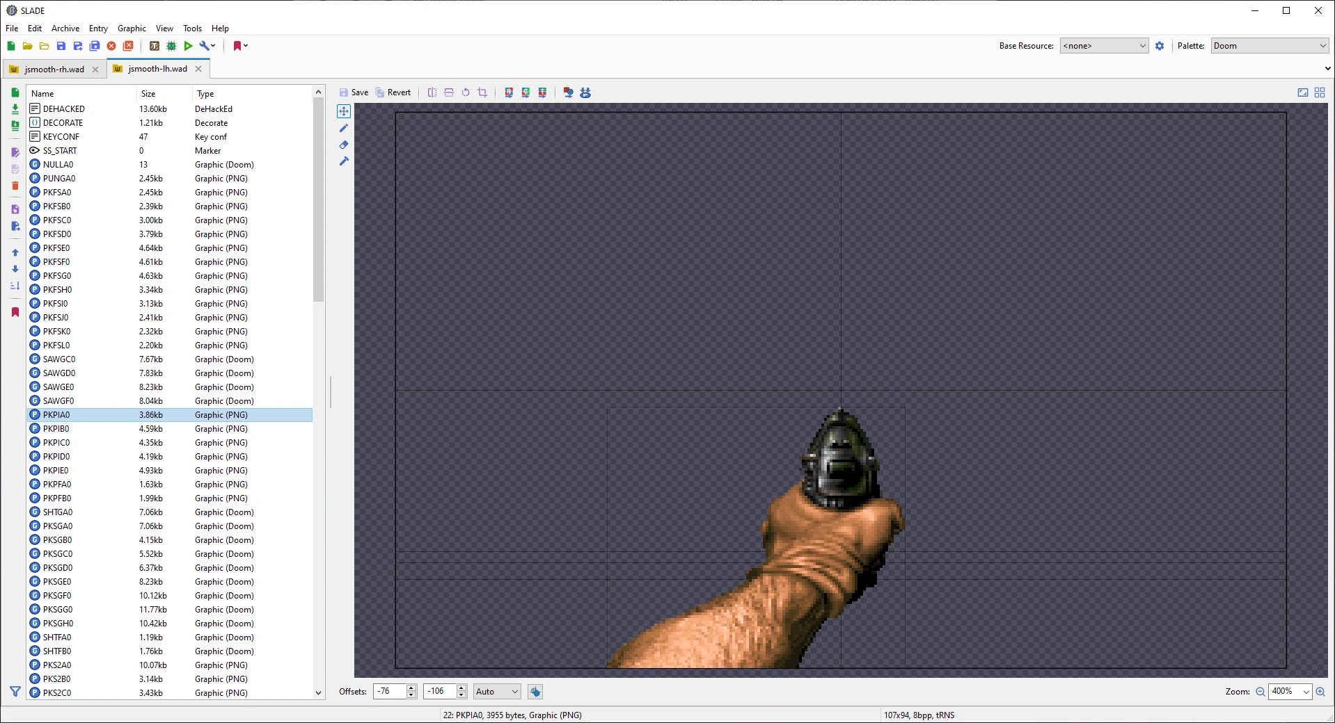
Task: Click the Close All archives icon
Action: [x=128, y=46]
